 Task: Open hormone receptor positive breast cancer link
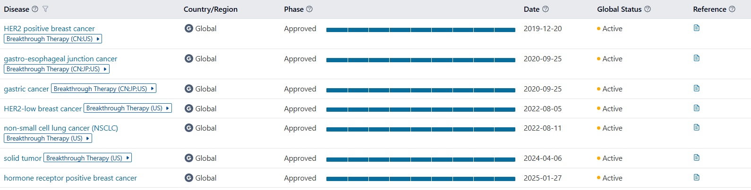(x=70, y=178)
